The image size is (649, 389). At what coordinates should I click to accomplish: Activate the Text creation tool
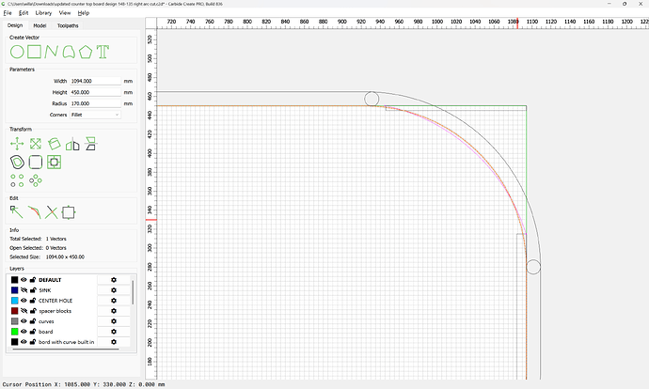pyautogui.click(x=103, y=51)
